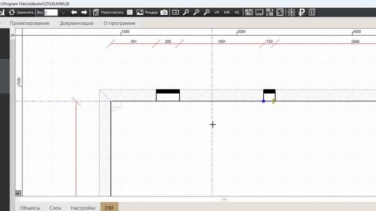Switch to the Настройки tab
376x211 pixels.
(x=83, y=208)
